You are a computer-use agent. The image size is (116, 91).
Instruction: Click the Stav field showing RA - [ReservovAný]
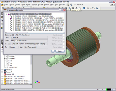tap(36, 47)
